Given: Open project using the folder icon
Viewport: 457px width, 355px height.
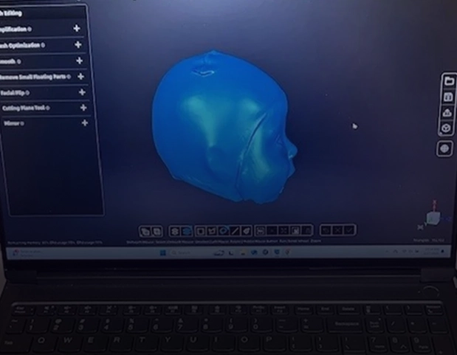Looking at the screenshot, I should coord(447,80).
